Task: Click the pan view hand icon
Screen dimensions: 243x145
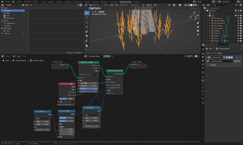Action: 198,27
